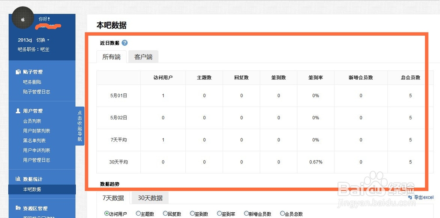This screenshot has width=440, height=218.
Task: Collapse sidebar with 点击收起导航 handle
Action: coord(80,126)
